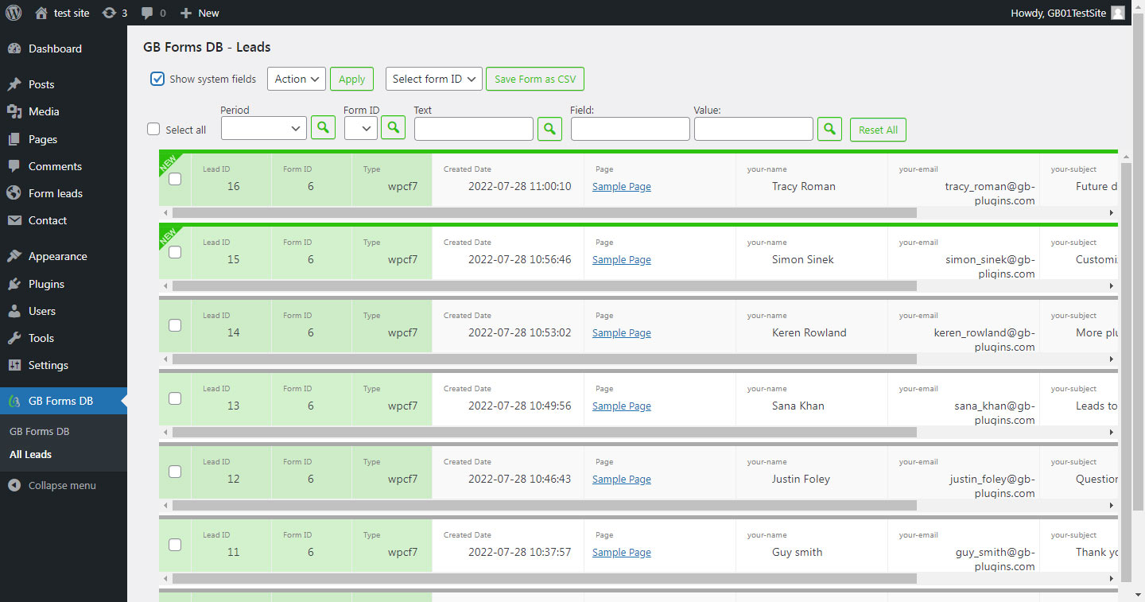The image size is (1145, 602).
Task: Click the Reset All button
Action: coord(878,130)
